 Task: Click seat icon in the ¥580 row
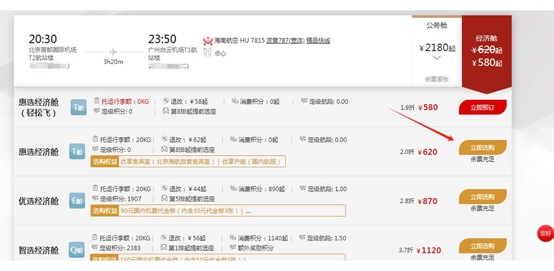coord(165,111)
